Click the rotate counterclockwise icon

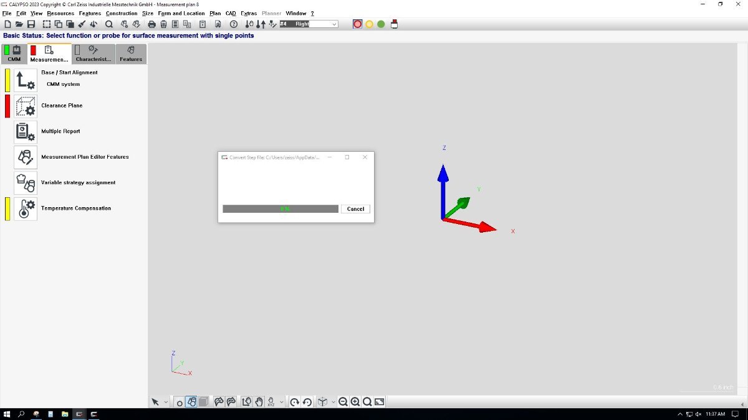pos(307,402)
